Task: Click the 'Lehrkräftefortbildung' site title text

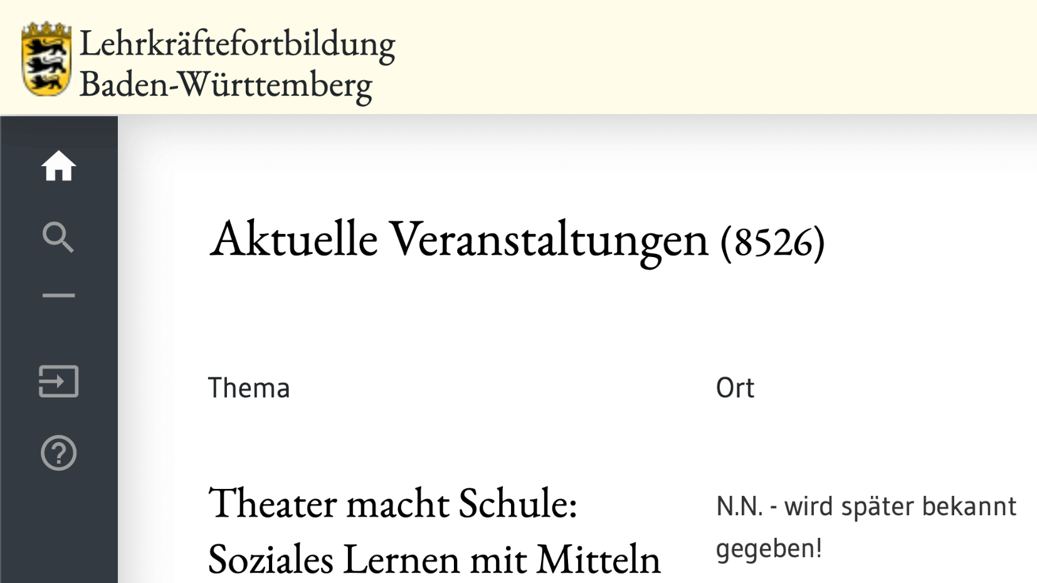Action: (x=237, y=44)
